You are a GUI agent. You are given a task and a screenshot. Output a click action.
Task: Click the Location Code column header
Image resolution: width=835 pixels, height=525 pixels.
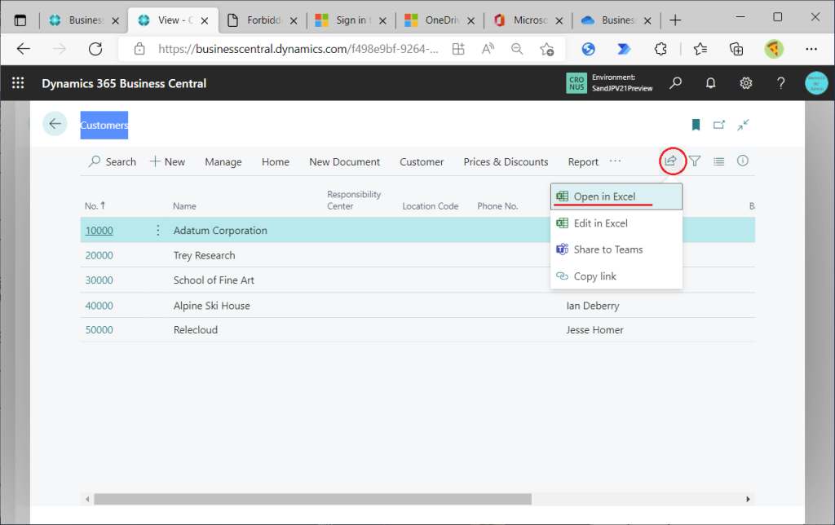[x=431, y=206]
